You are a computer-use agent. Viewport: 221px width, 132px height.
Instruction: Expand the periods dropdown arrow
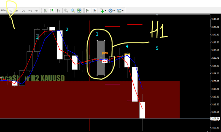pos(114,11)
